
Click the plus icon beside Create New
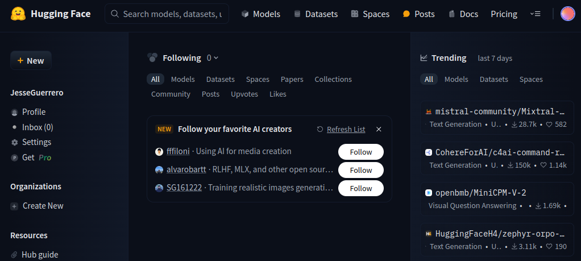pyautogui.click(x=14, y=206)
